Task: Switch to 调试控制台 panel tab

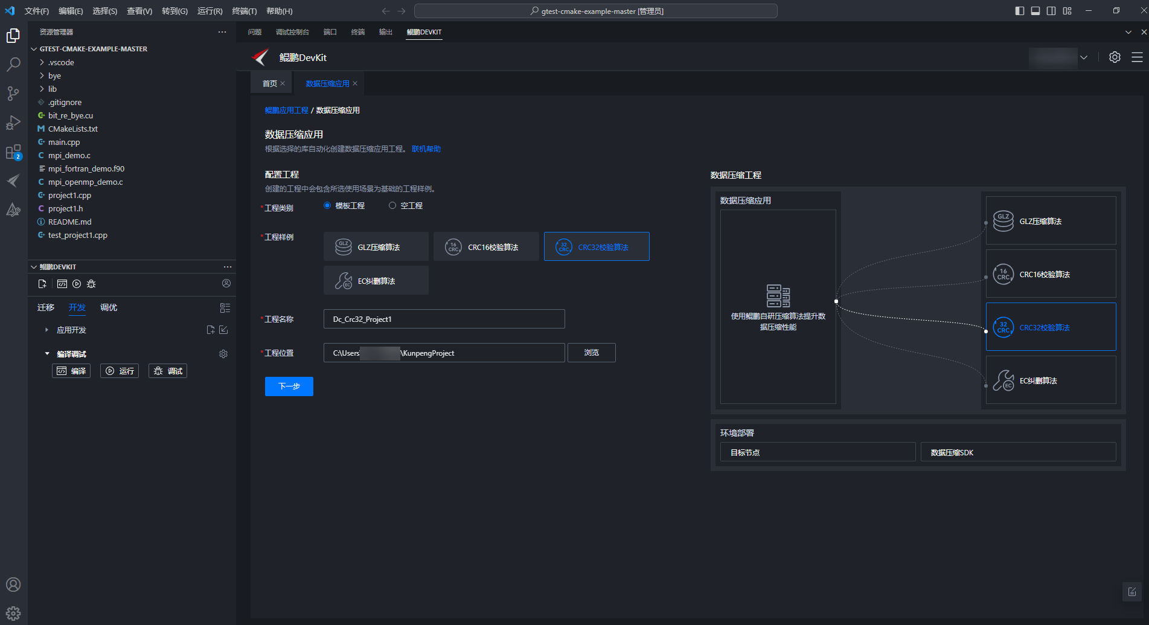Action: pyautogui.click(x=292, y=32)
